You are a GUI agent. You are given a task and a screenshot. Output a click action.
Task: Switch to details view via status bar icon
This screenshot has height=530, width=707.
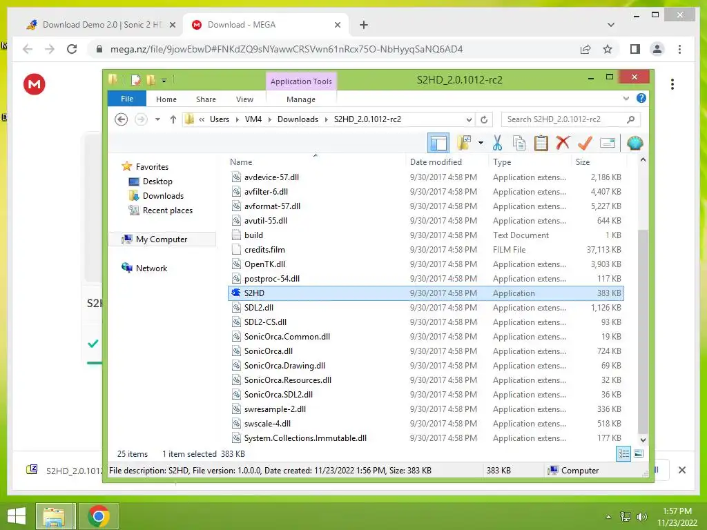(623, 454)
